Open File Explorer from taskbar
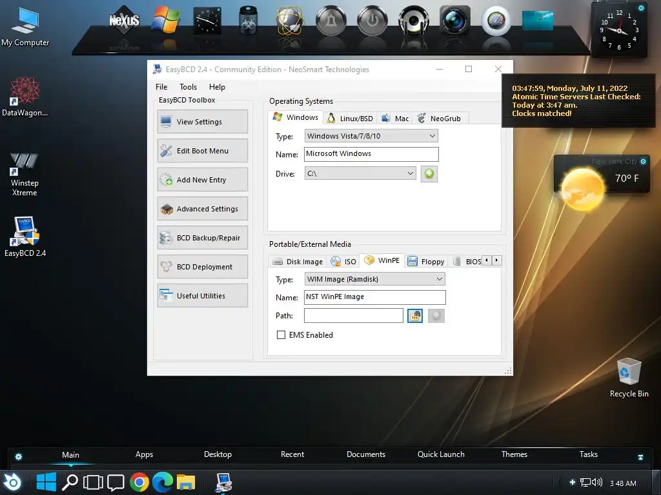Image resolution: width=661 pixels, height=495 pixels. coord(185,482)
